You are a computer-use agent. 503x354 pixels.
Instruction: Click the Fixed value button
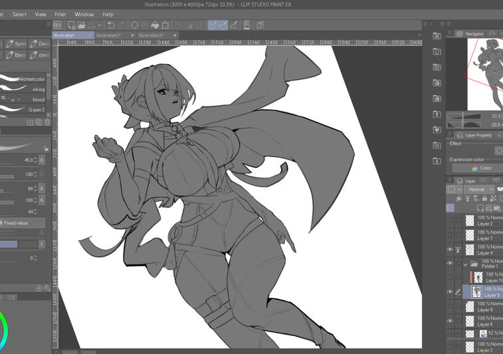(22, 223)
